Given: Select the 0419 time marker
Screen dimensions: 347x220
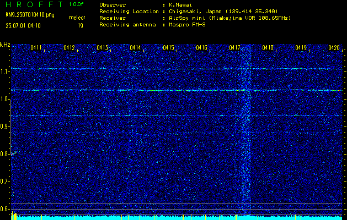Looking at the screenshot, I should pos(301,47).
